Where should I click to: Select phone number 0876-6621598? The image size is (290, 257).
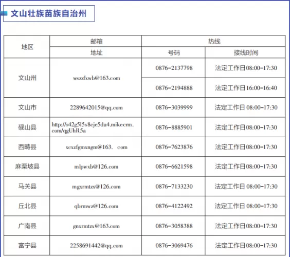tap(174, 167)
